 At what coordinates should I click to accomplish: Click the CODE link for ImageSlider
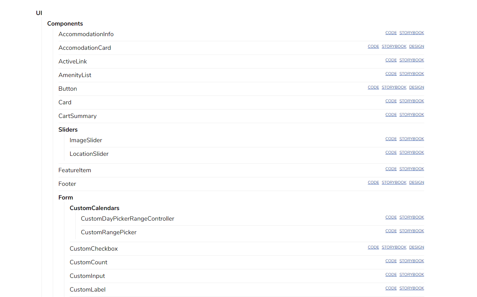(x=391, y=139)
